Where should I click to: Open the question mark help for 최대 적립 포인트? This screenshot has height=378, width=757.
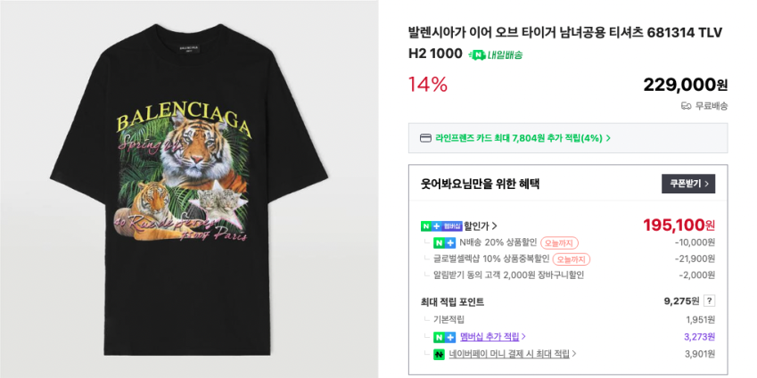point(710,301)
